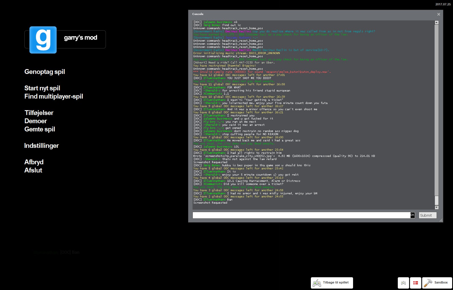Click the console scrollbar down arrow
Image resolution: width=453 pixels, height=290 pixels.
[x=437, y=207]
